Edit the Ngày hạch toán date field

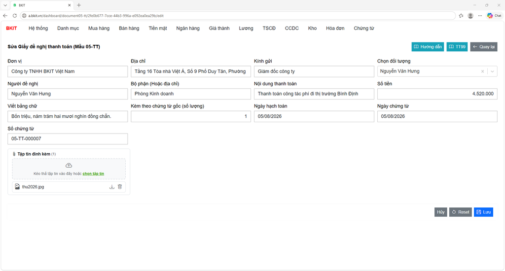314,116
